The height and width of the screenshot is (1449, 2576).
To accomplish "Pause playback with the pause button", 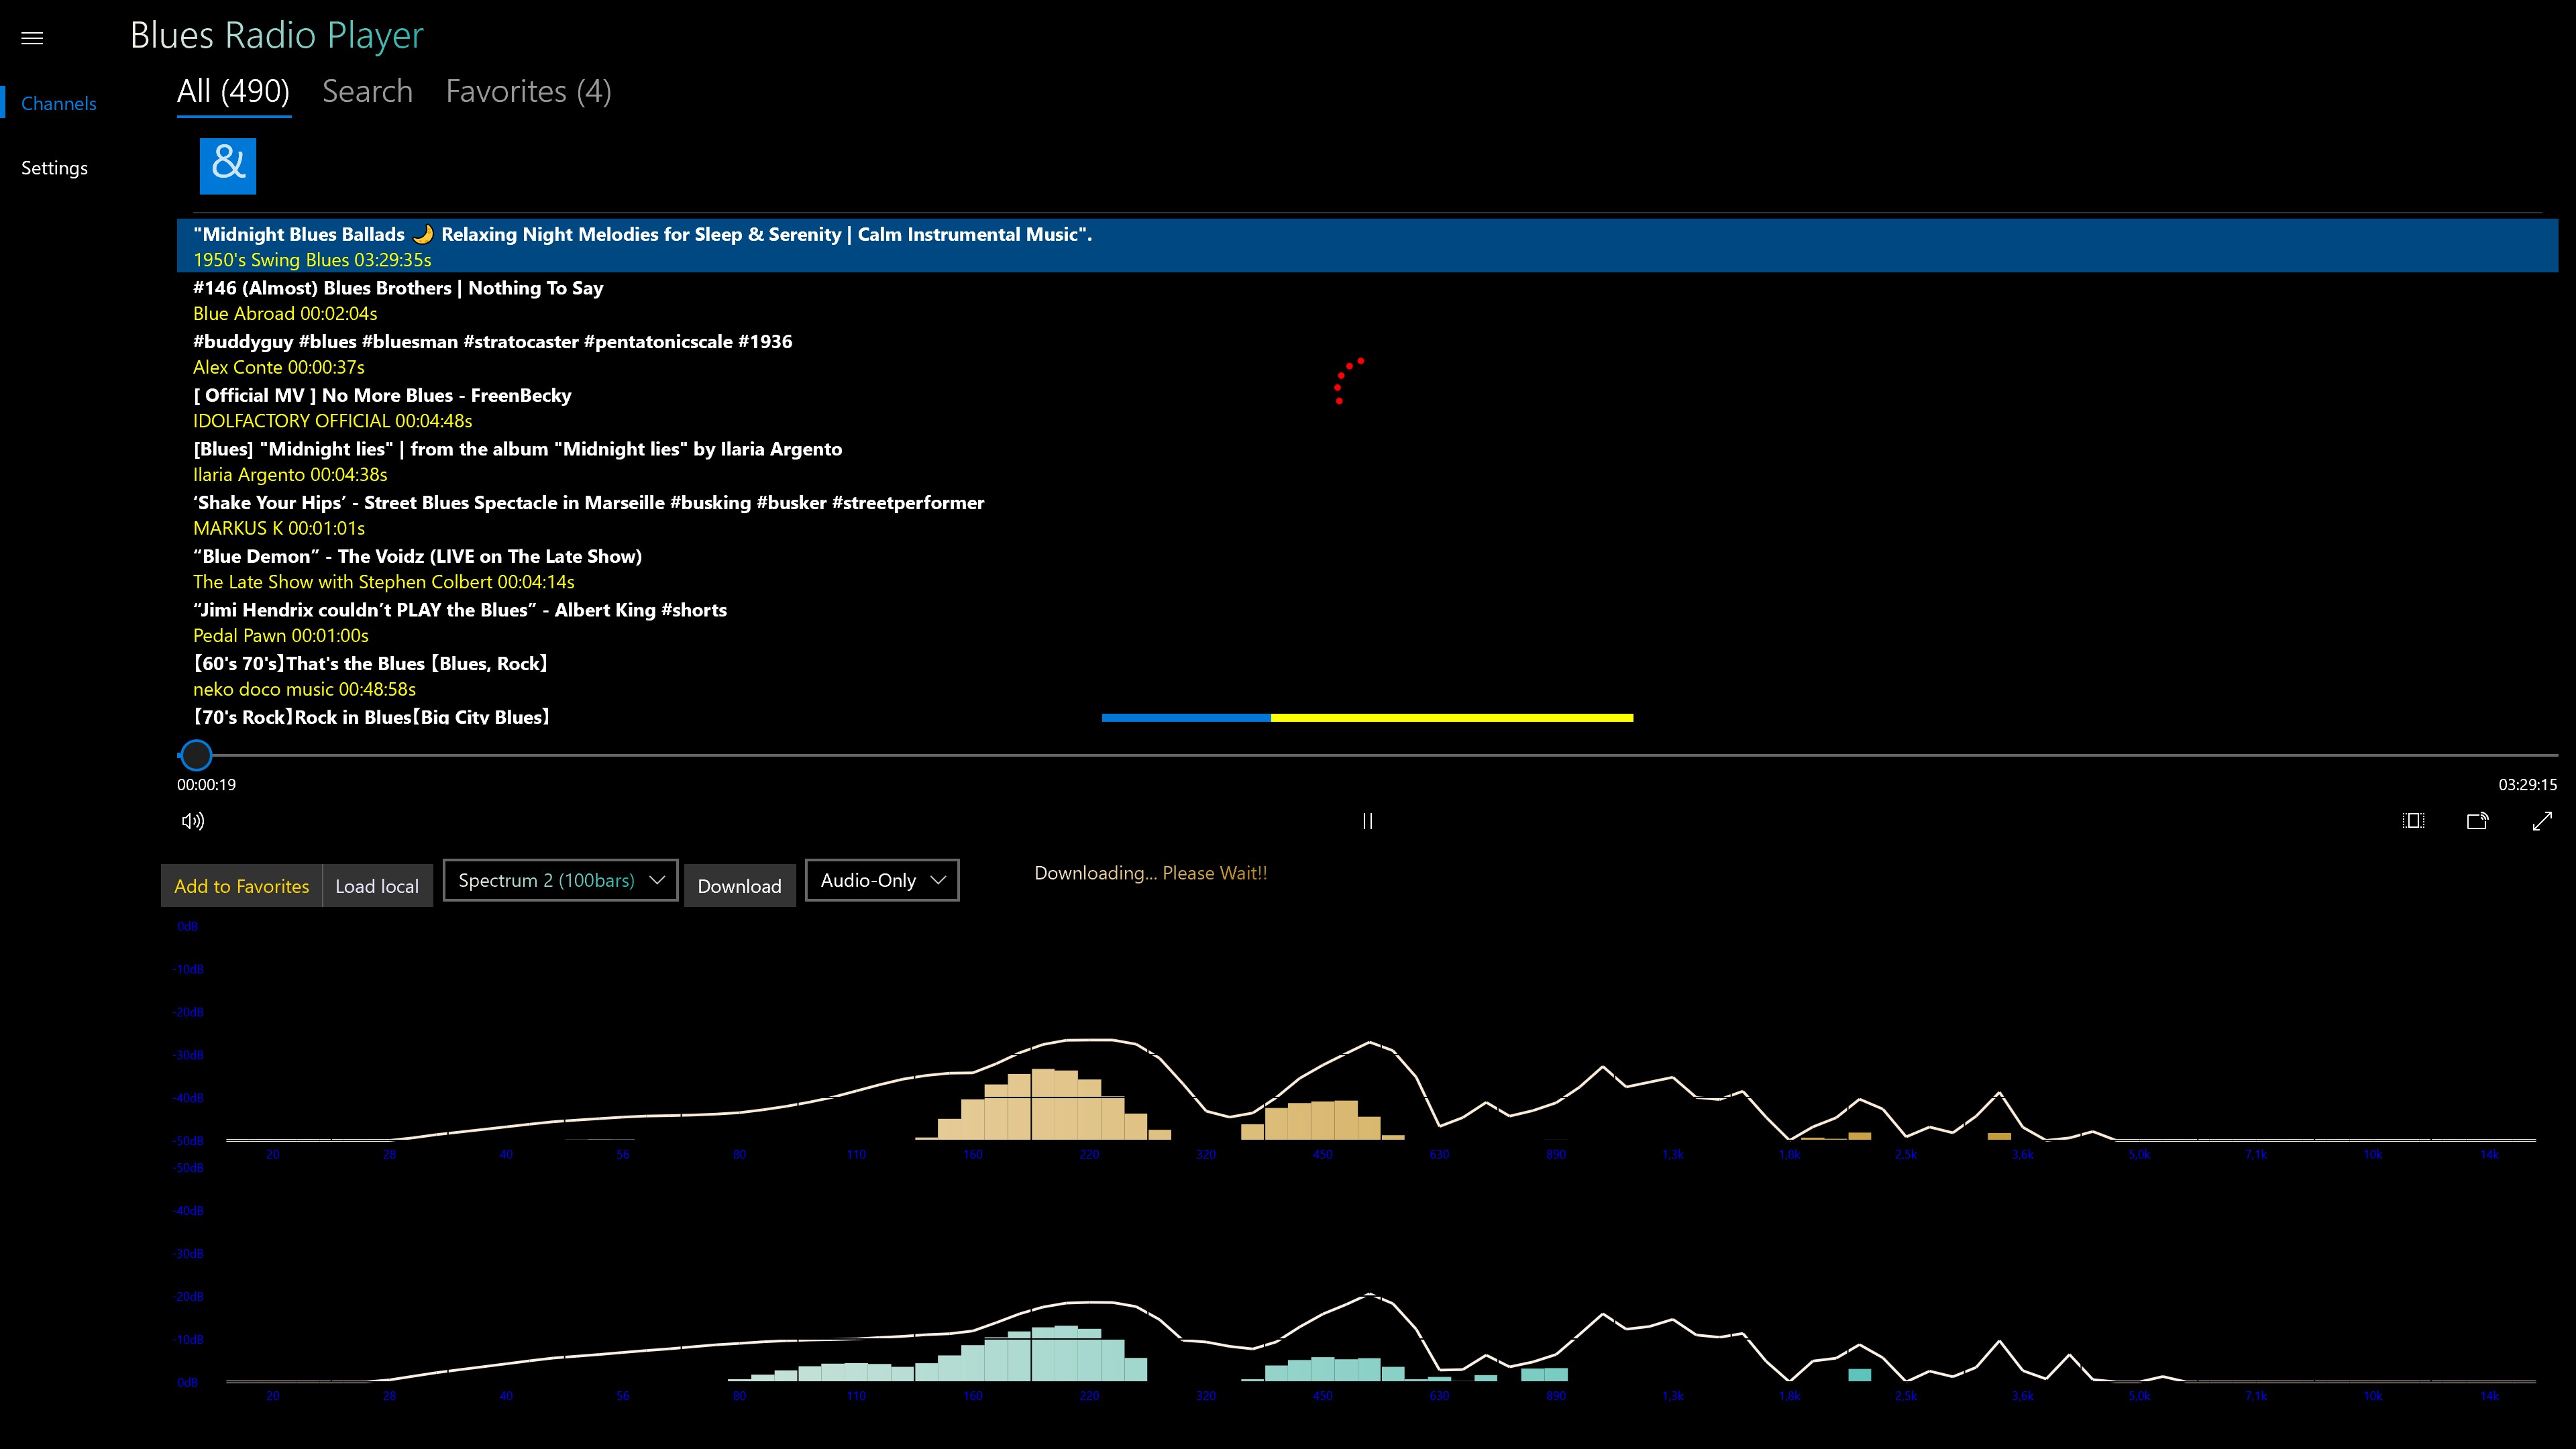I will (x=1367, y=821).
